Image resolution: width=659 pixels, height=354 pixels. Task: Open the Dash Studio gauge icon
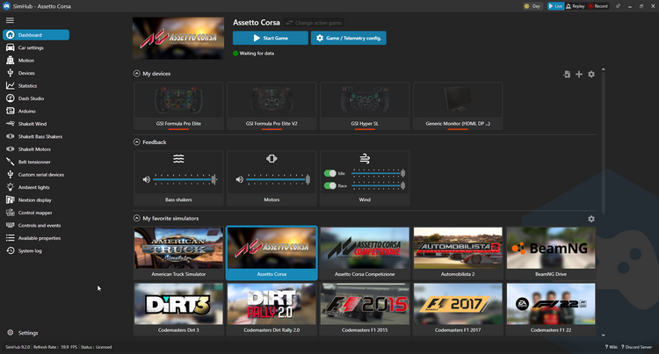(10, 98)
